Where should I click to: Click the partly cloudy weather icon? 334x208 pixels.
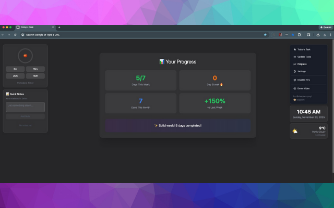point(295,131)
